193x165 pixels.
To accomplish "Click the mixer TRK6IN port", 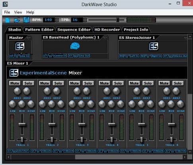I will coord(158,151).
